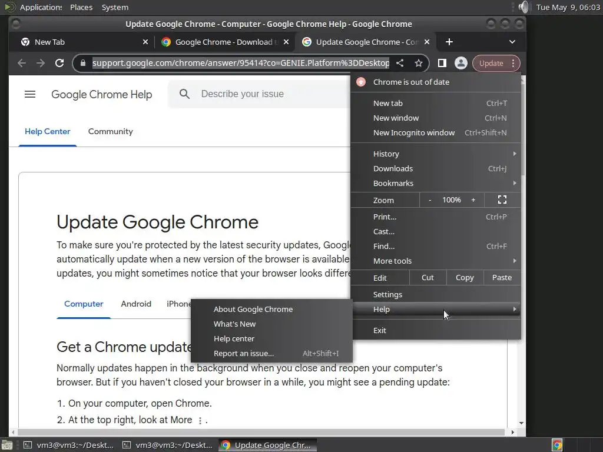The width and height of the screenshot is (603, 452).
Task: Open the side panel icon
Action: tap(442, 63)
